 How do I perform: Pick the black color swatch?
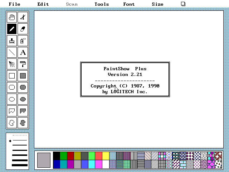click(x=57, y=156)
